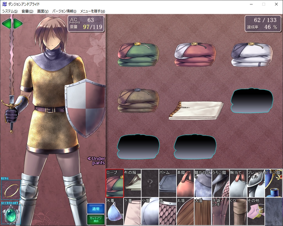Screen dimensions: 283x226
Task: Open the 画面(V) menu
Action: tap(43, 11)
